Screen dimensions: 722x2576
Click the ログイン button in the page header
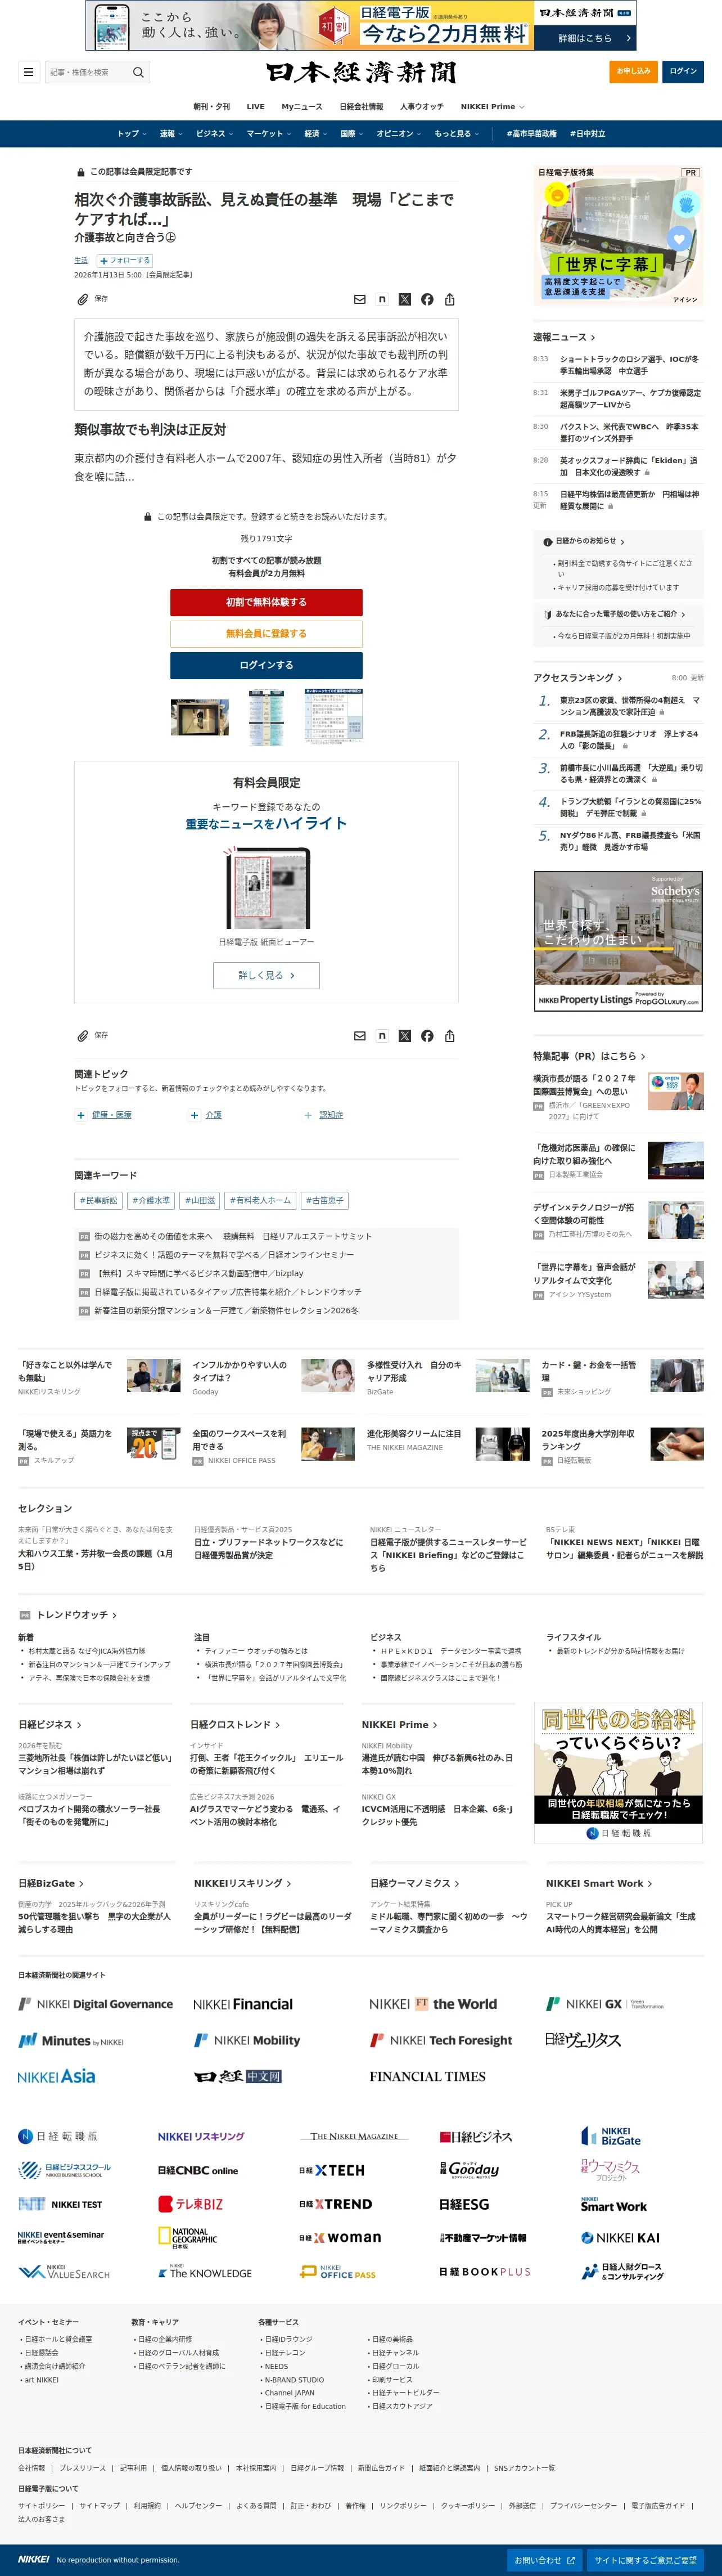pos(683,72)
